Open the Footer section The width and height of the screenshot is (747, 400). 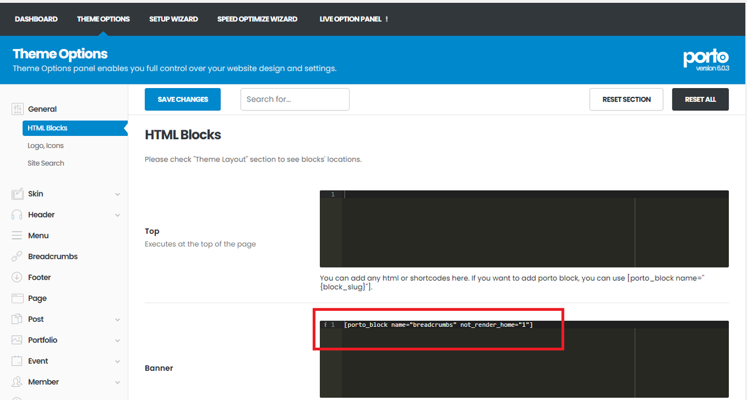(39, 278)
